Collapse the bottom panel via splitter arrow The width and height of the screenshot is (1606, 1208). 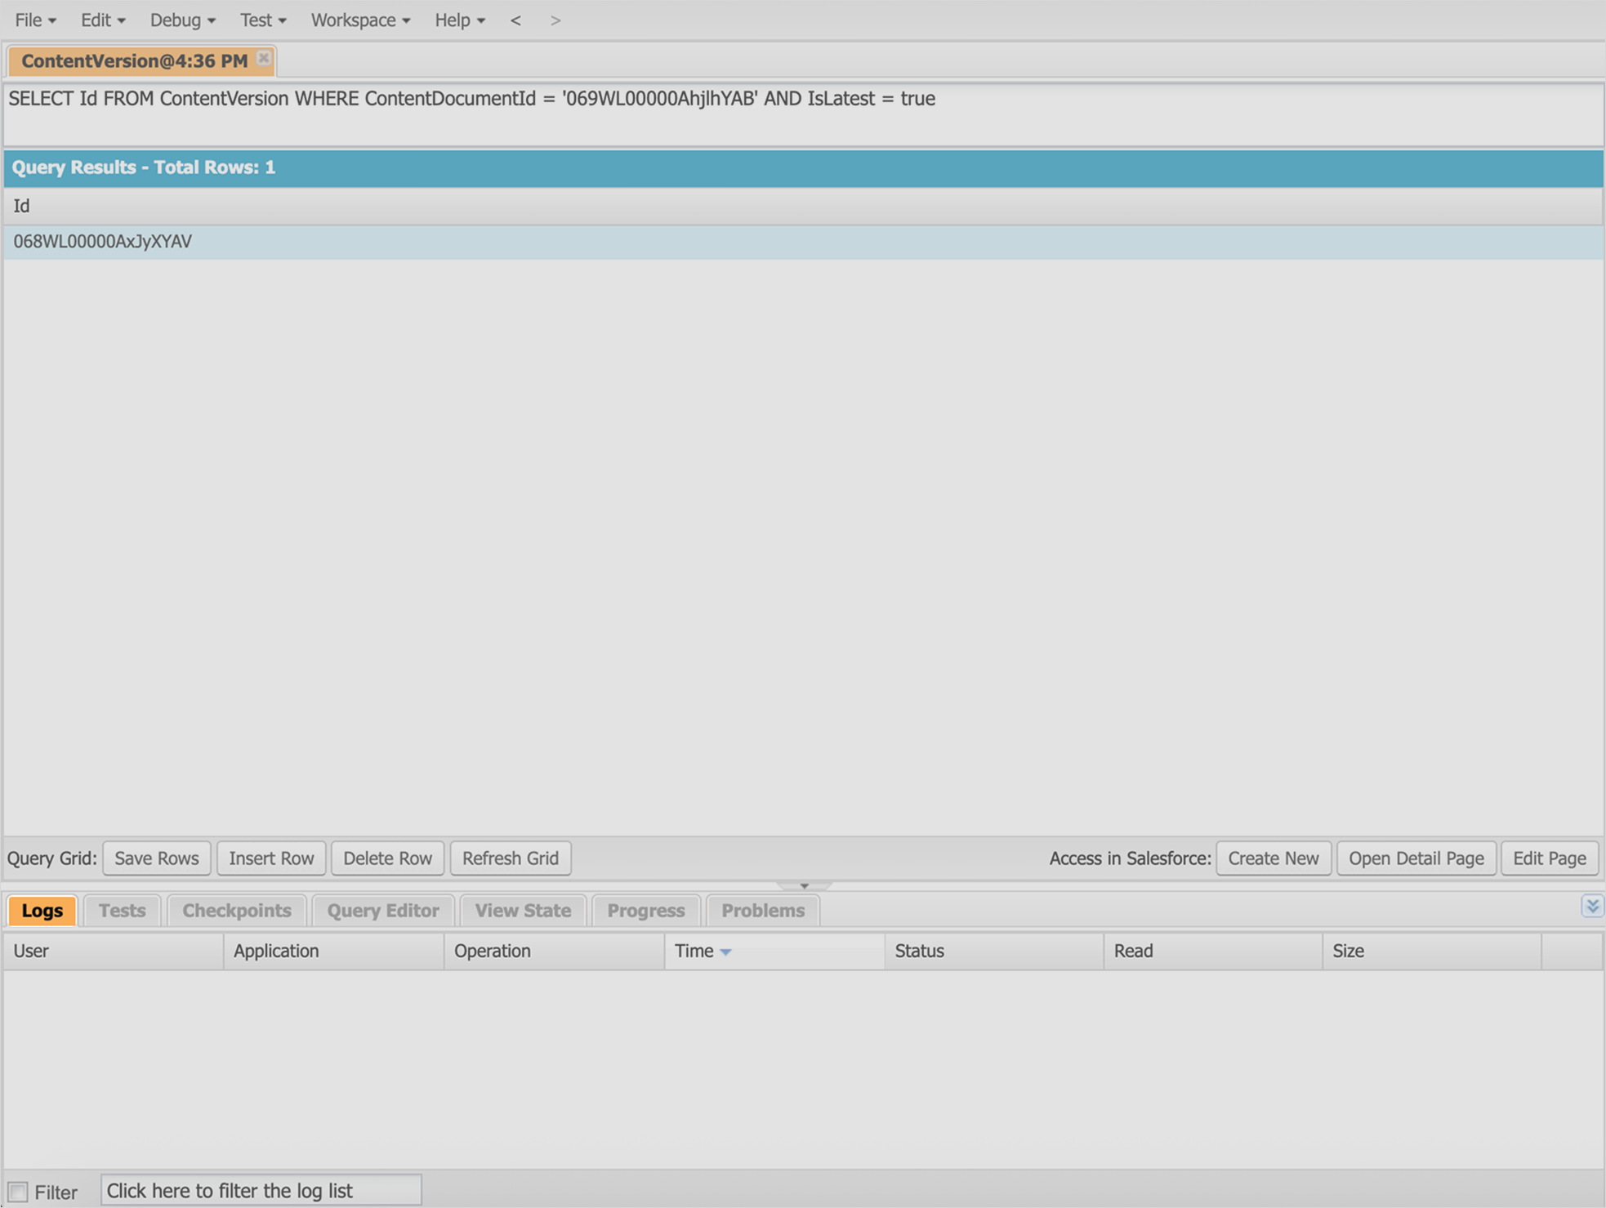pos(804,885)
